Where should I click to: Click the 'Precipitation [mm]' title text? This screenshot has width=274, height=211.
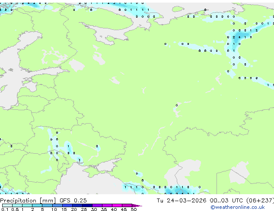point(28,201)
